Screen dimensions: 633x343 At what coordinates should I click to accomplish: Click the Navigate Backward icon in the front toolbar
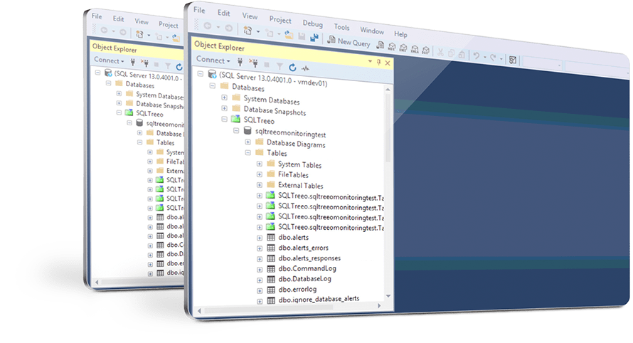point(208,26)
